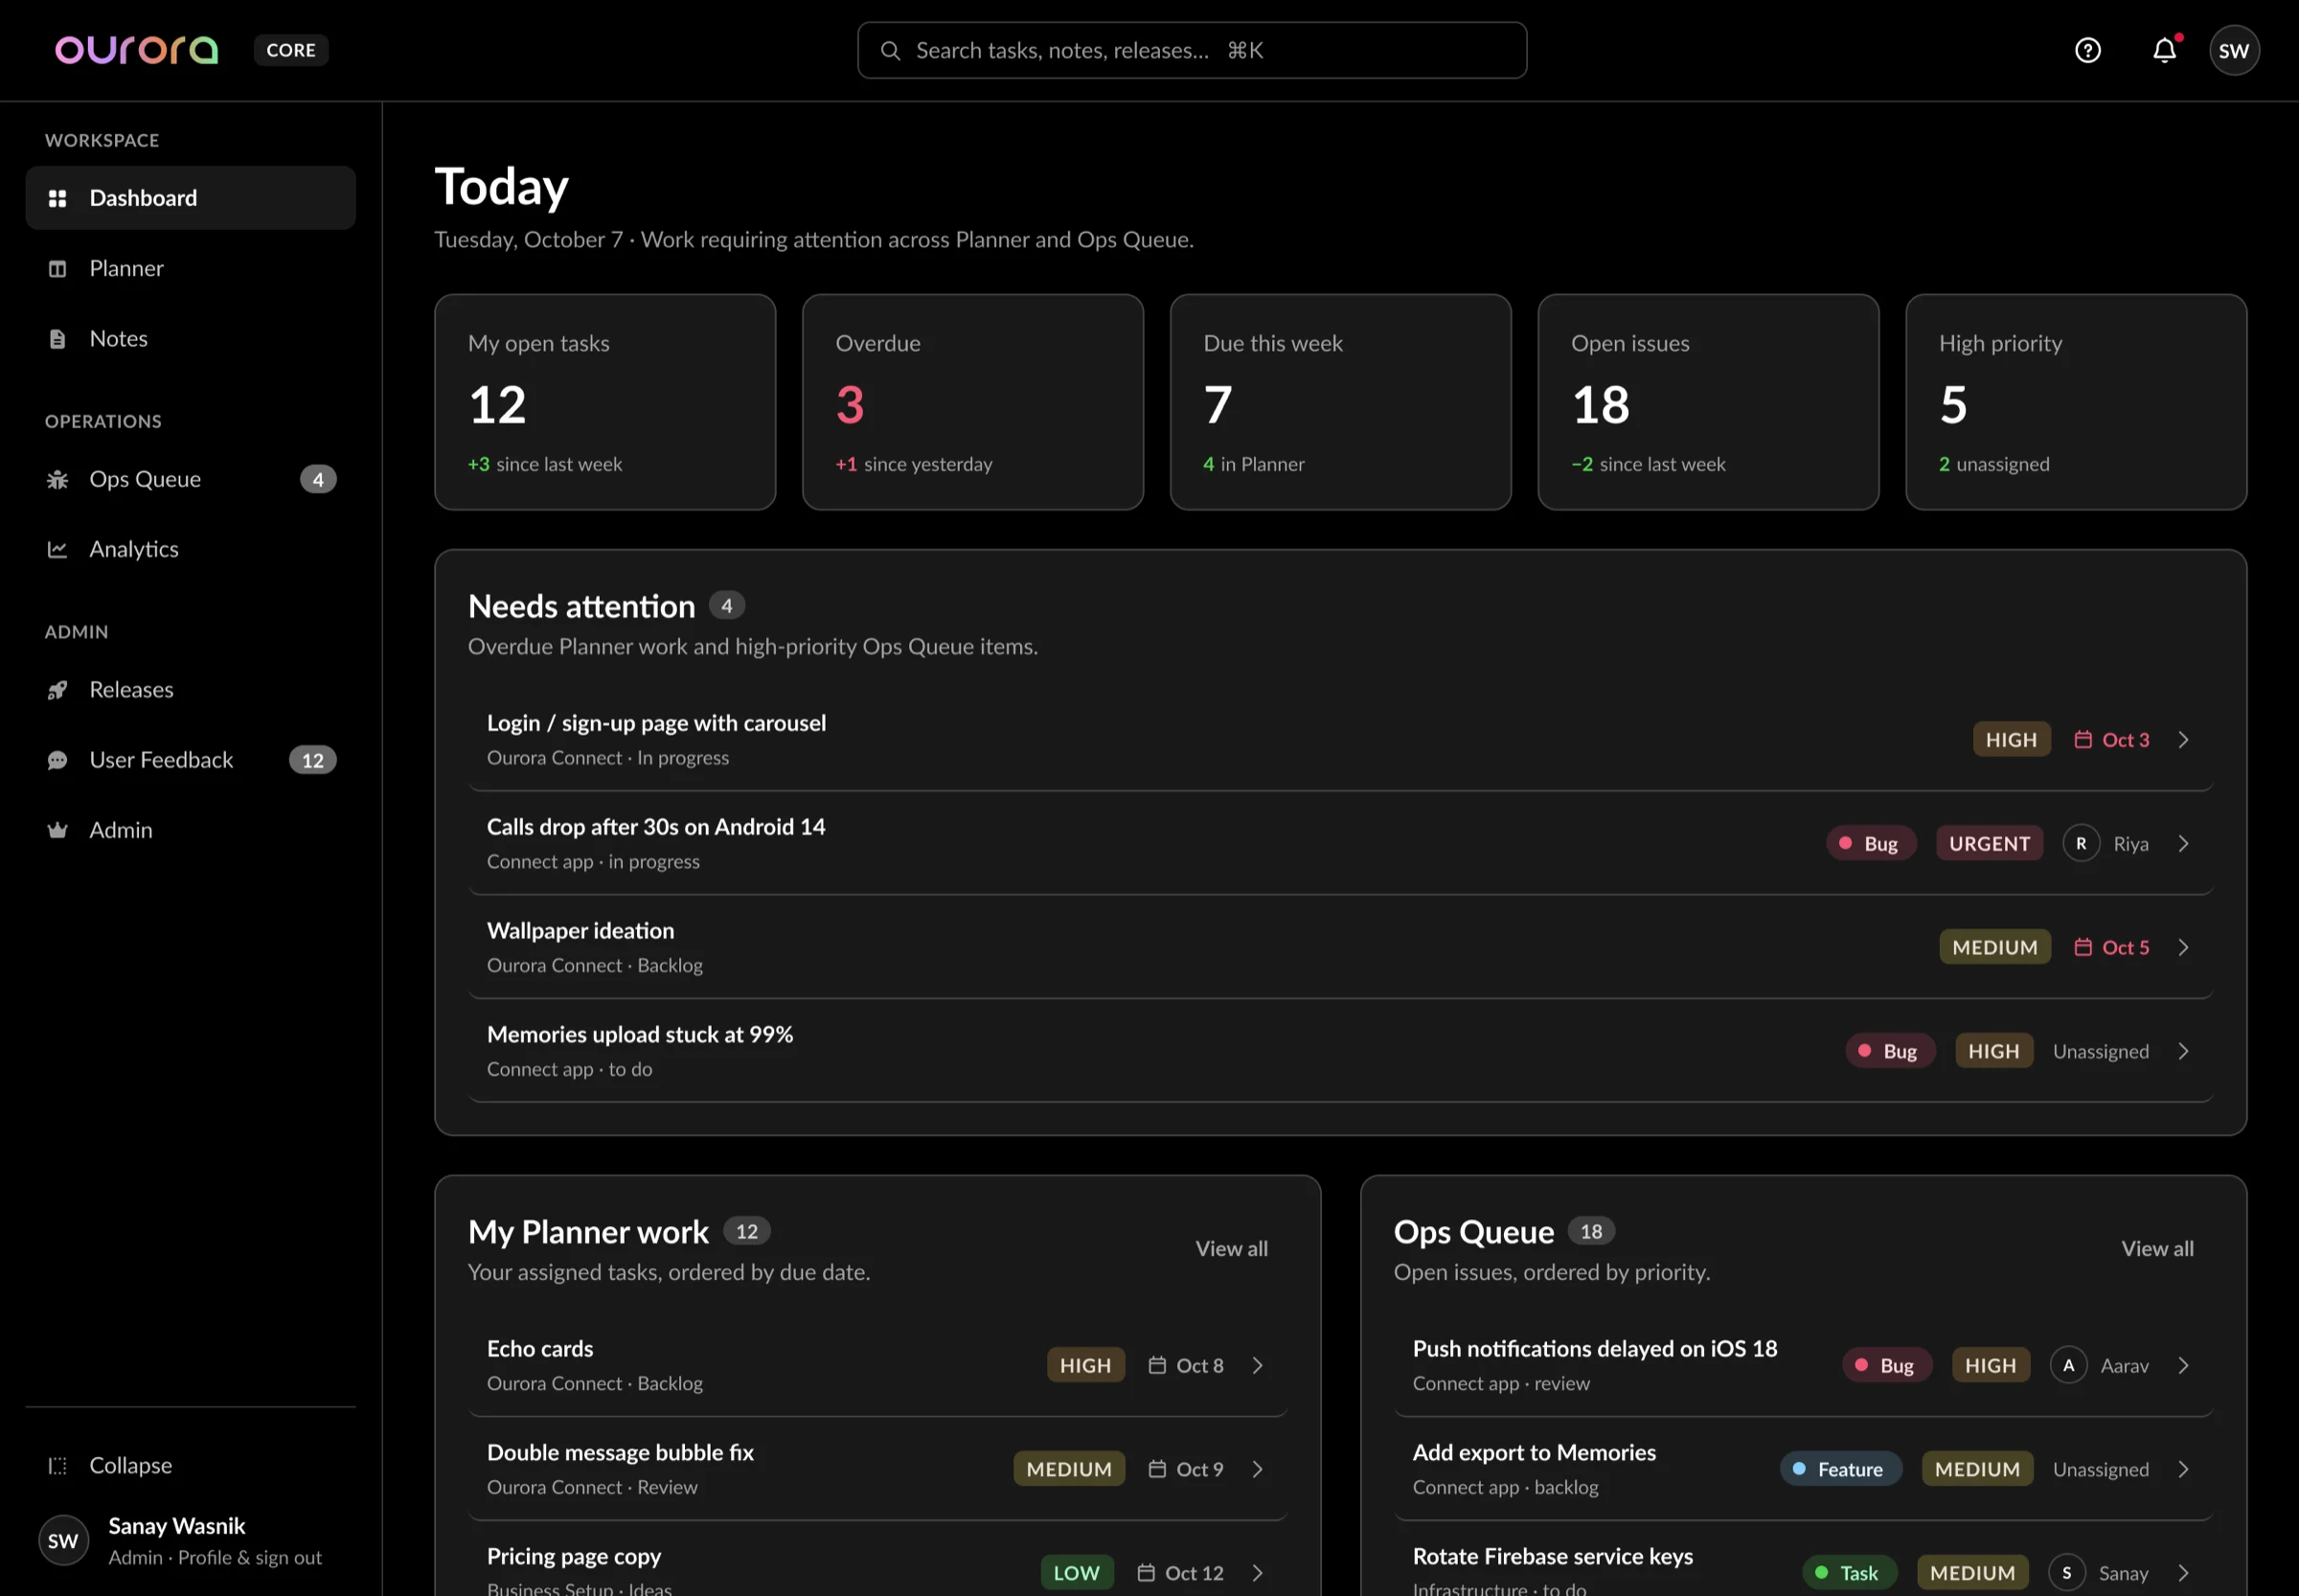Click the Notes document icon
This screenshot has width=2299, height=1596.
[58, 339]
